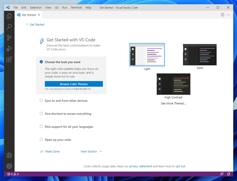Click the keyboard shortcut tip text
The image size is (237, 181).
tap(68, 89)
